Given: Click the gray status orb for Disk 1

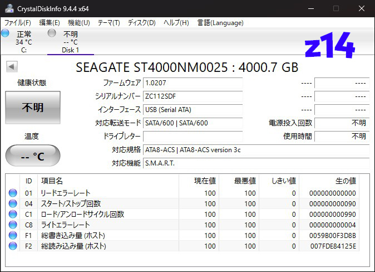Looking at the screenshot, I should 52,33.
